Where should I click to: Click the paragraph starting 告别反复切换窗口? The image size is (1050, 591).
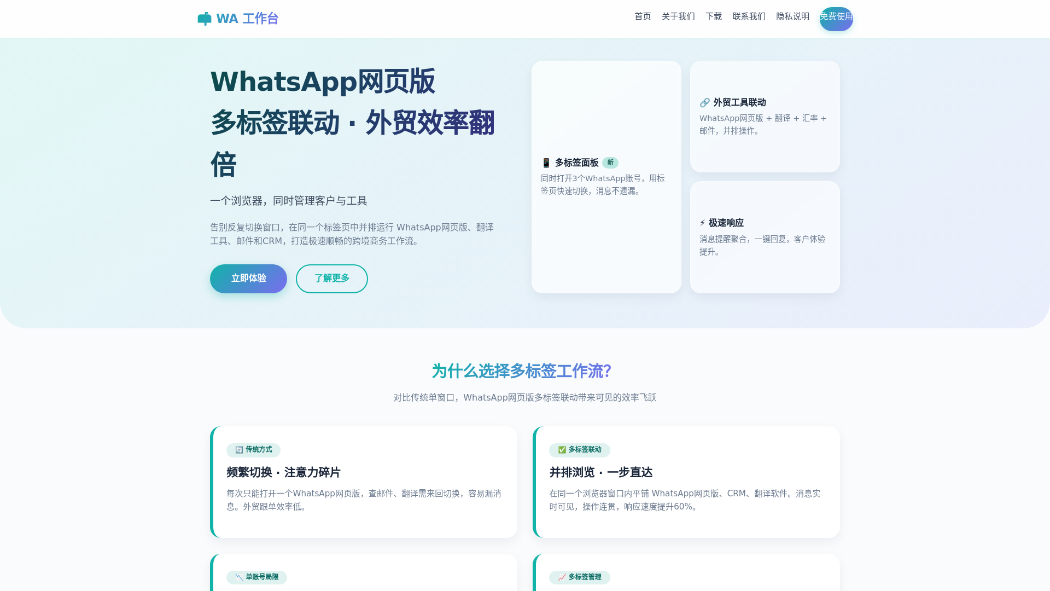pyautogui.click(x=352, y=234)
